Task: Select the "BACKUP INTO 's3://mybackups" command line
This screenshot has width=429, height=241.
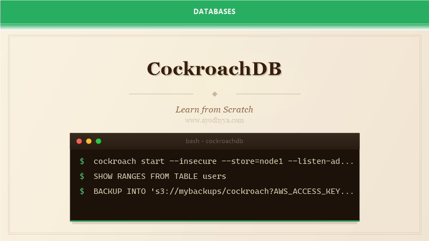Action: pyautogui.click(x=224, y=191)
